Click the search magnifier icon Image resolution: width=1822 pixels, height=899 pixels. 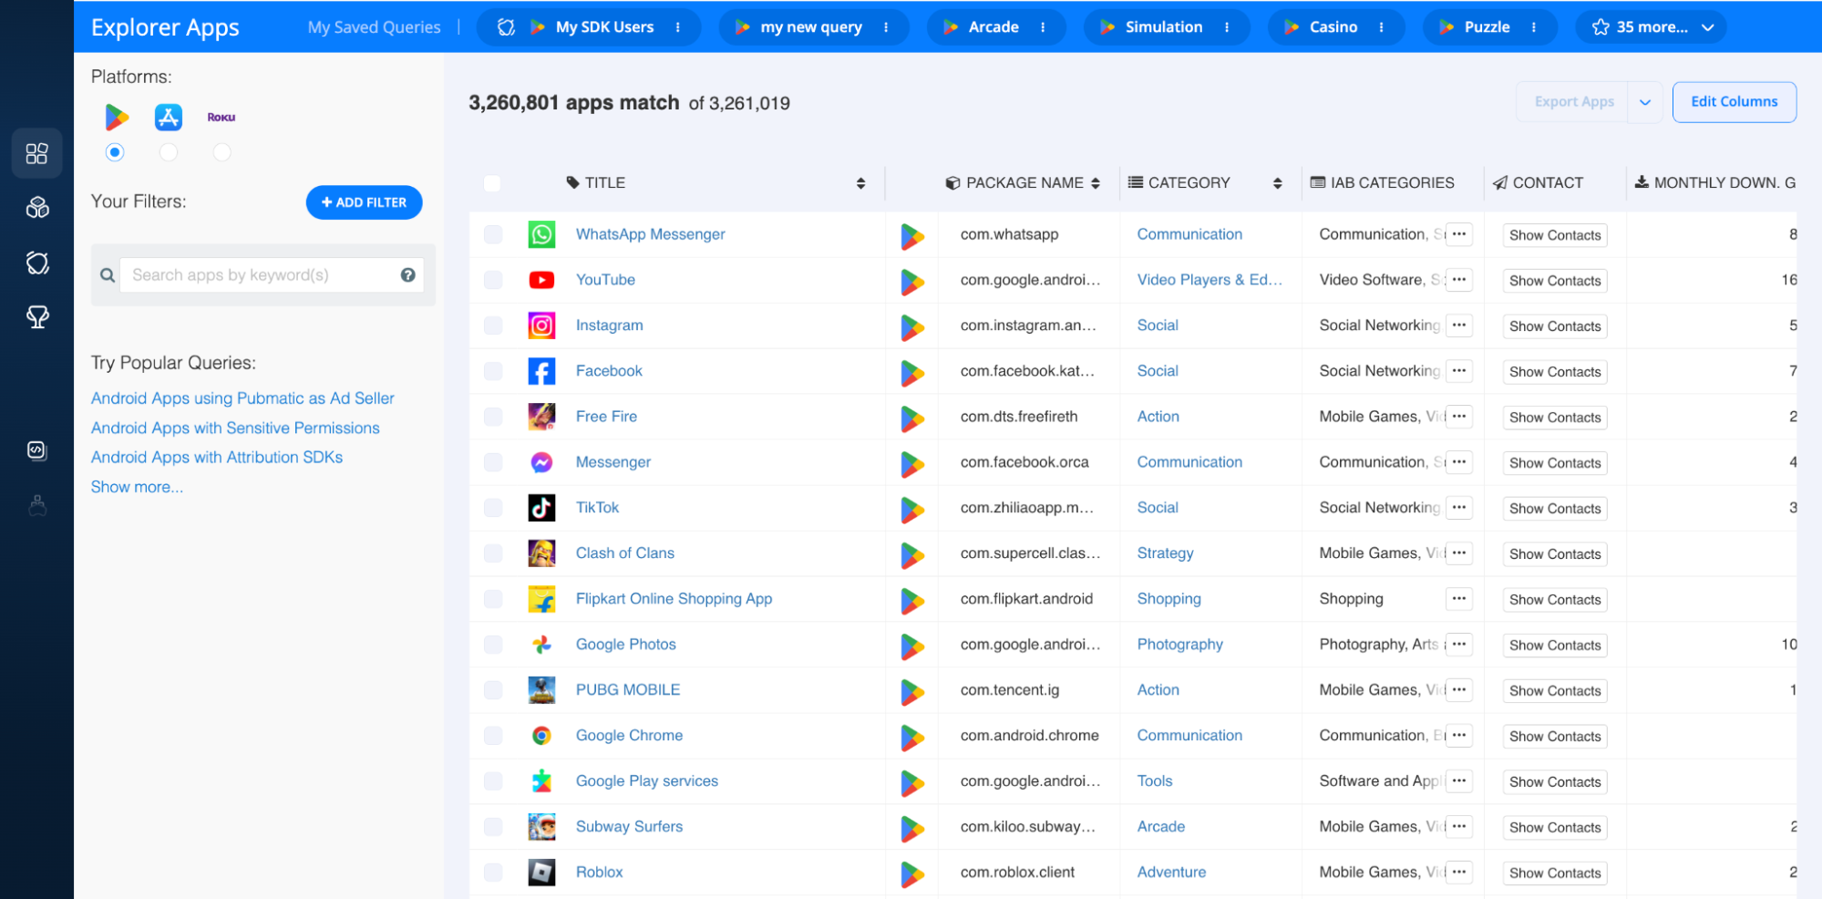(x=108, y=274)
